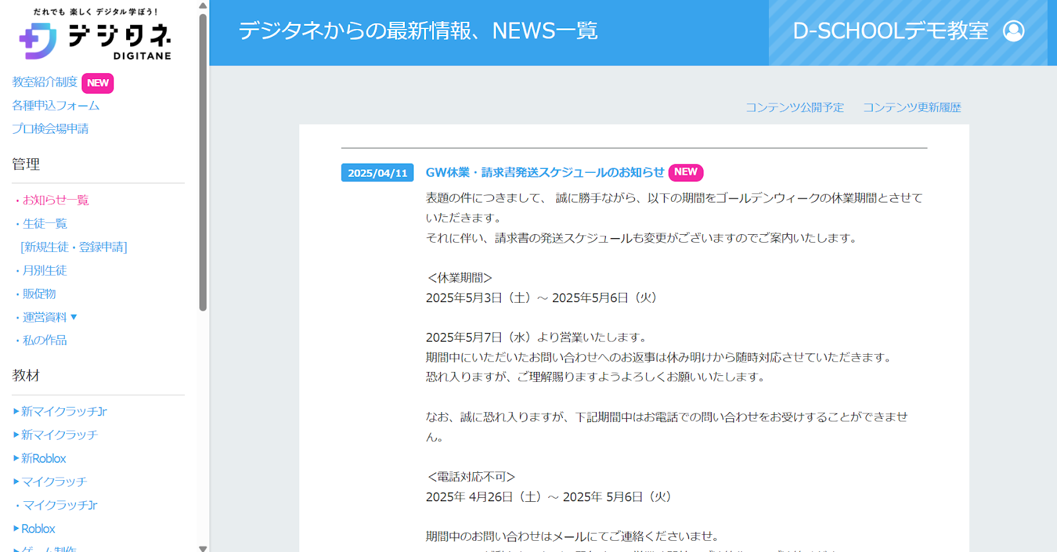Go to 各種申込フォーム page
Image resolution: width=1057 pixels, height=552 pixels.
[55, 106]
